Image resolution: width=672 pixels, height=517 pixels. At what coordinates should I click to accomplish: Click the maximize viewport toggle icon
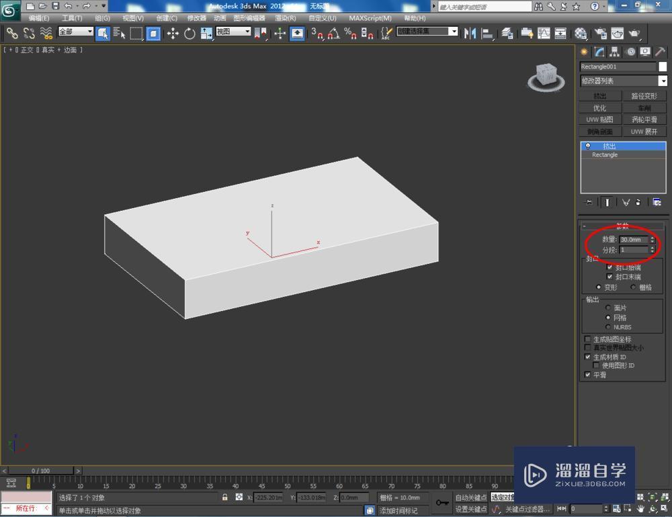[664, 508]
